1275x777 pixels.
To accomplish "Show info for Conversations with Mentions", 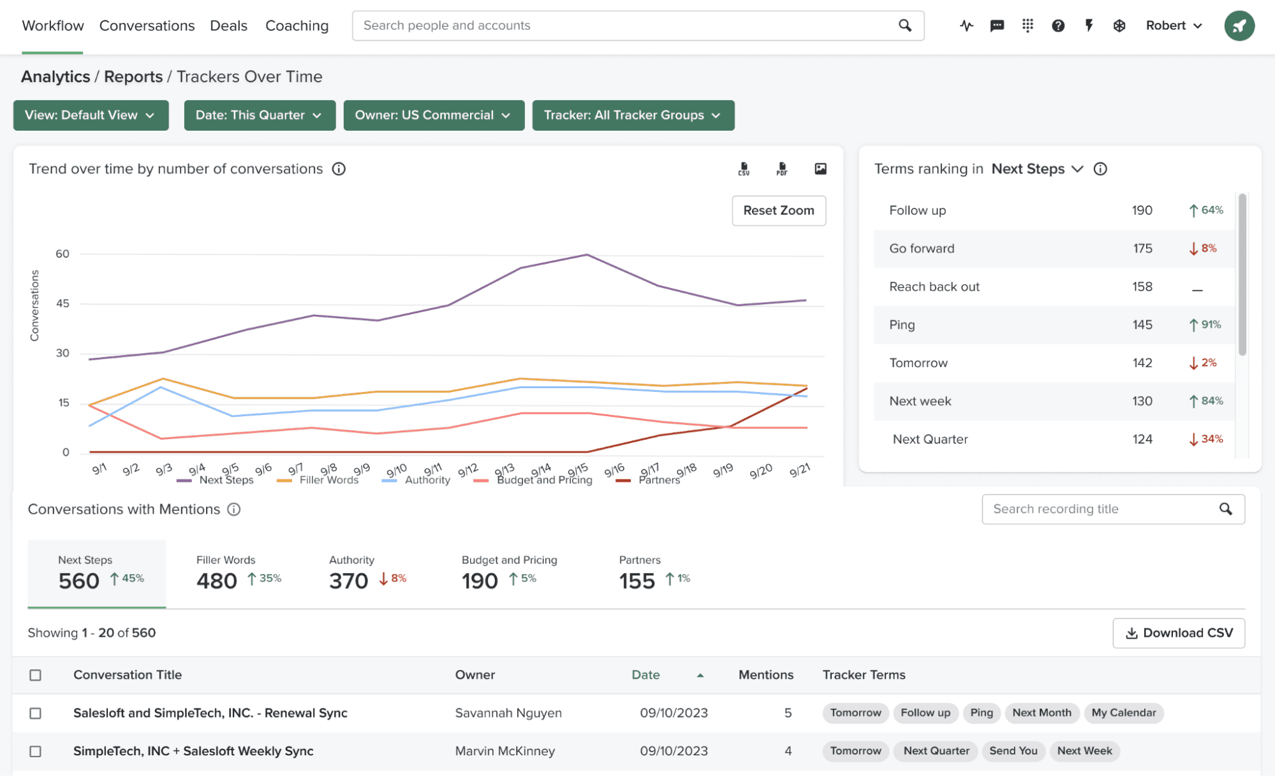I will tap(234, 509).
